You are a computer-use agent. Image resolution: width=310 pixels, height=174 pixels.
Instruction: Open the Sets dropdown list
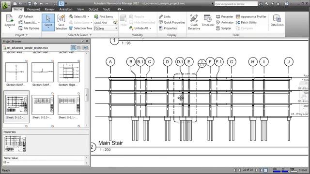point(116,29)
